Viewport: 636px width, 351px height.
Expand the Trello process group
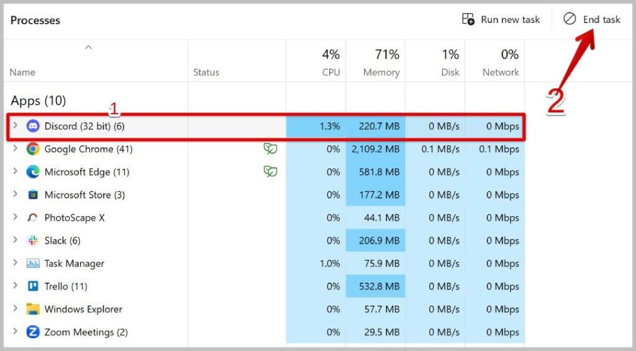coord(15,285)
